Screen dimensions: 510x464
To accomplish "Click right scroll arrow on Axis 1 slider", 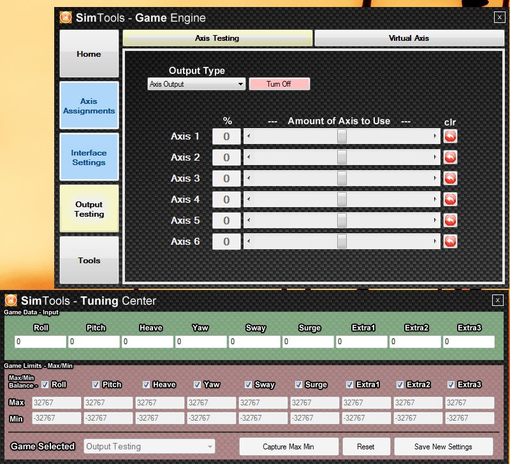I will (436, 136).
